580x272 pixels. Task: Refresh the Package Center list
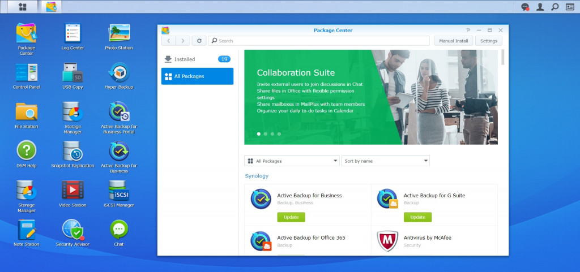pos(199,41)
